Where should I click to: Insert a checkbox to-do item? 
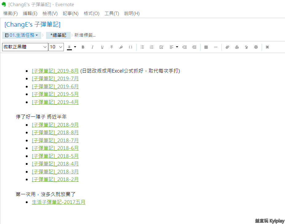(162, 47)
